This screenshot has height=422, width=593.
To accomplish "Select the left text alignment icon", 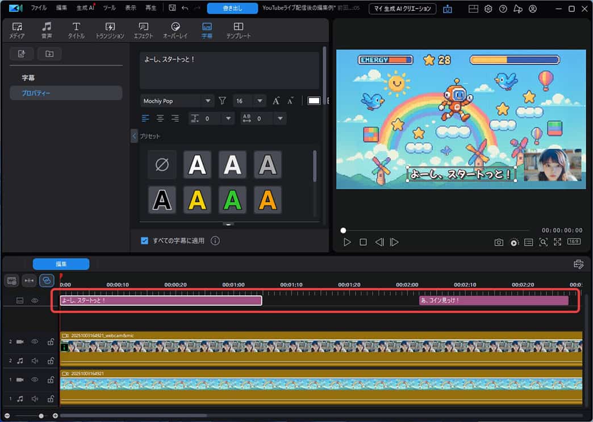I will (x=146, y=118).
